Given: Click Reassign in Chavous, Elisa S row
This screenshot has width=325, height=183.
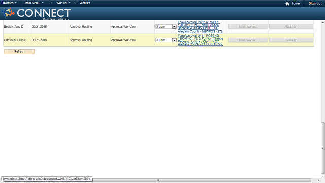Looking at the screenshot, I should coord(291,40).
